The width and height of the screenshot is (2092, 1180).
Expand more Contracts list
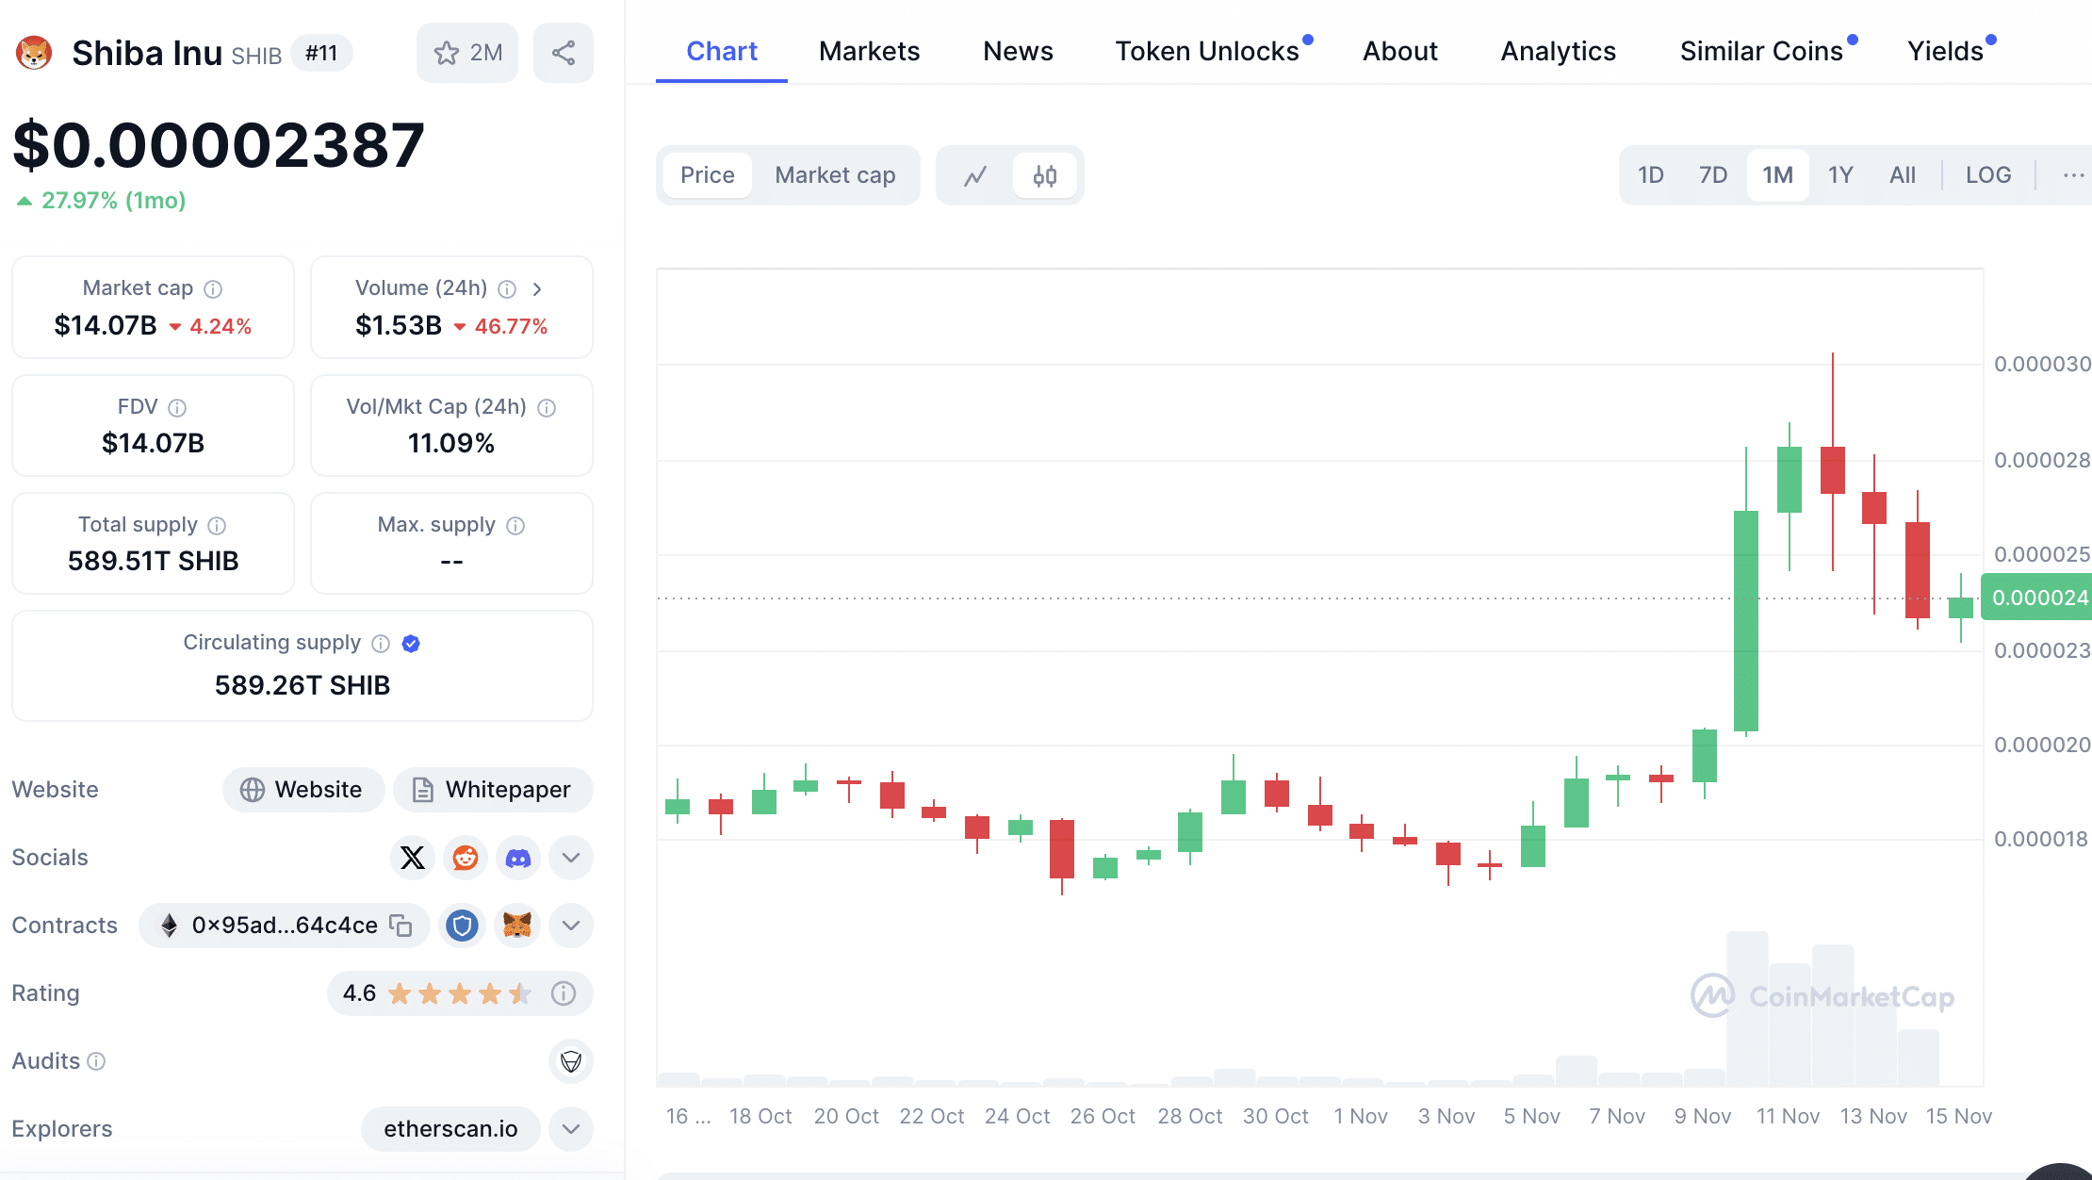[x=571, y=926]
